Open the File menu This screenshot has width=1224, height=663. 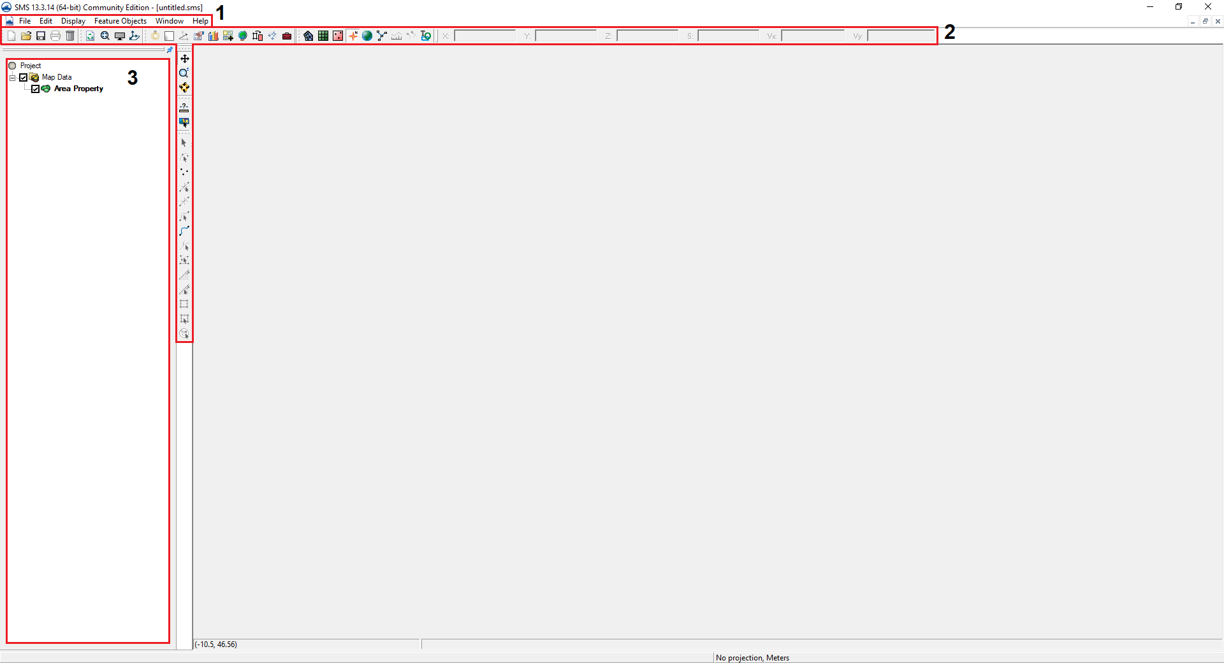tap(25, 21)
